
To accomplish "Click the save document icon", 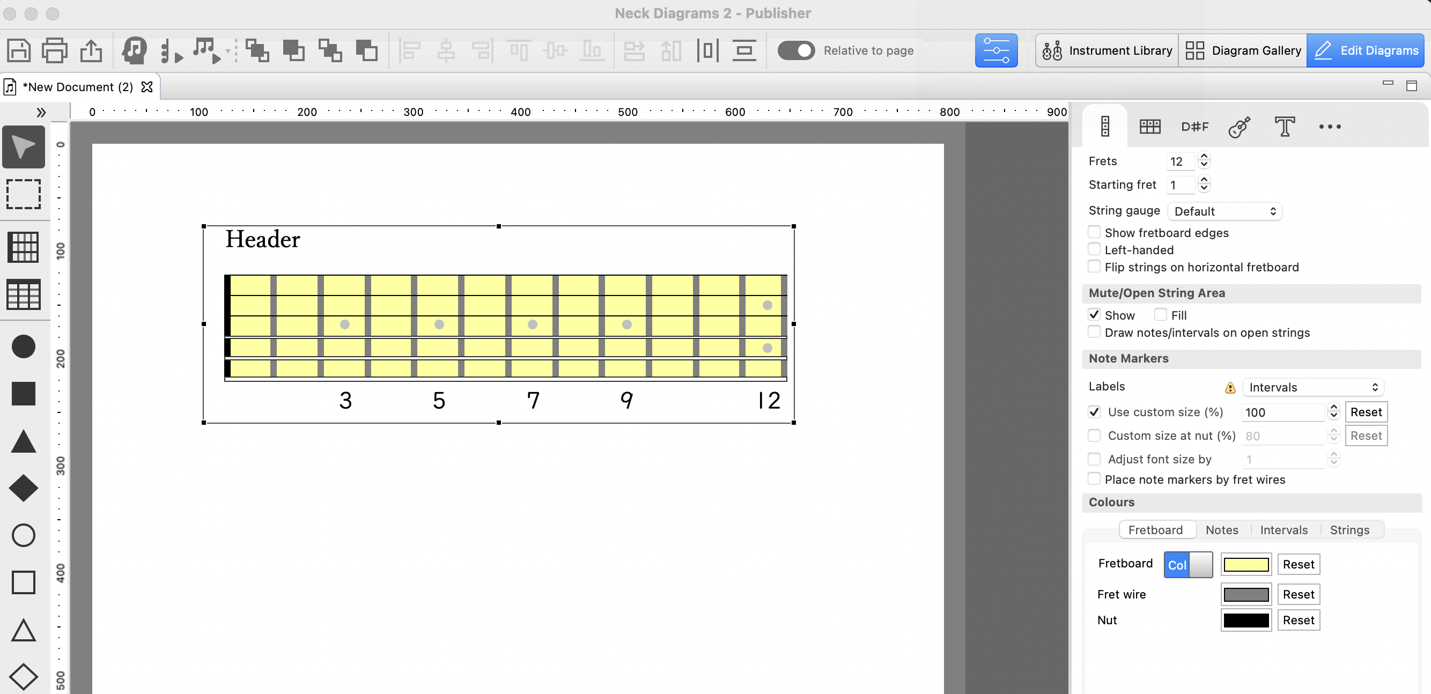I will coord(18,50).
